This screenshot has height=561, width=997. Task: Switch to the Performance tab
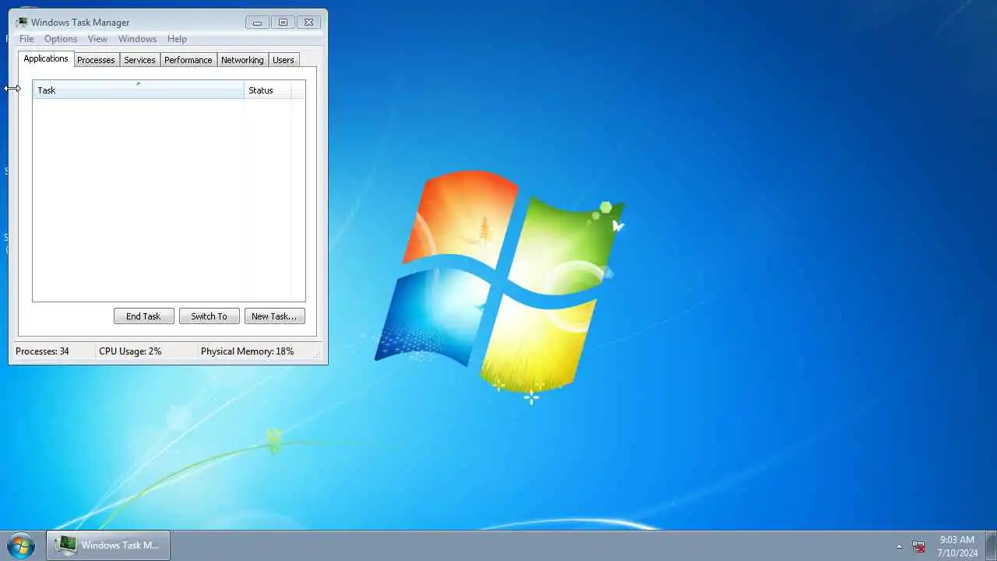pos(188,60)
